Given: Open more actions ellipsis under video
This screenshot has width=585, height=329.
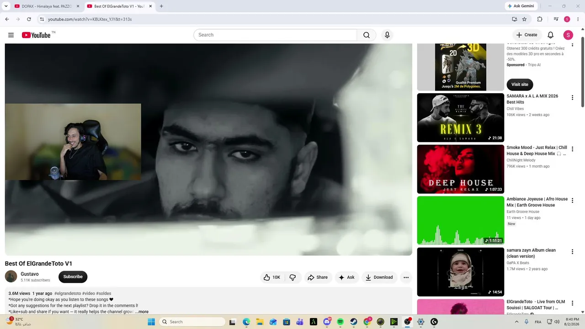Looking at the screenshot, I should click(406, 277).
